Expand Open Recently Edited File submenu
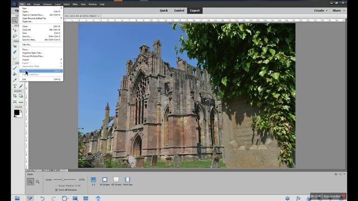The width and height of the screenshot is (358, 201). (41, 18)
